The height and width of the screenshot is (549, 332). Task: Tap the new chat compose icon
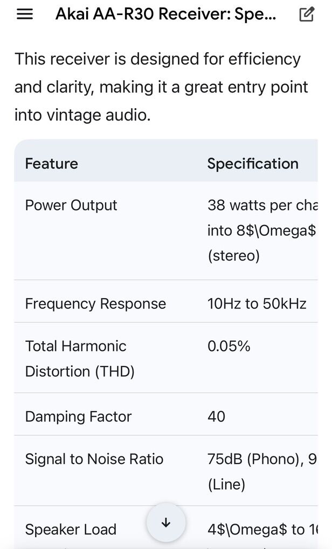[307, 15]
